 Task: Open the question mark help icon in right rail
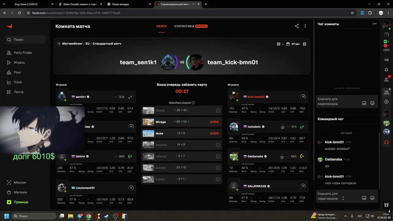click(387, 35)
